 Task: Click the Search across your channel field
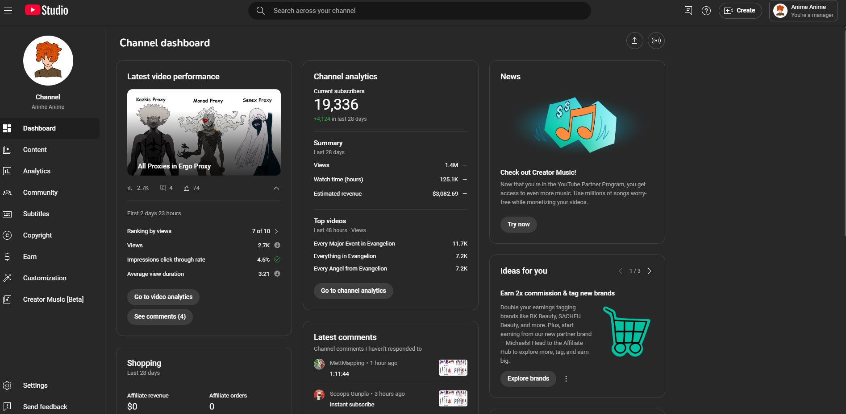point(420,10)
